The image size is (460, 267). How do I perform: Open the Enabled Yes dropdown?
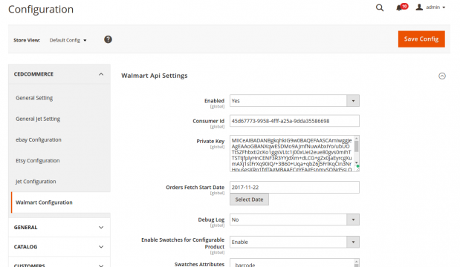click(294, 101)
